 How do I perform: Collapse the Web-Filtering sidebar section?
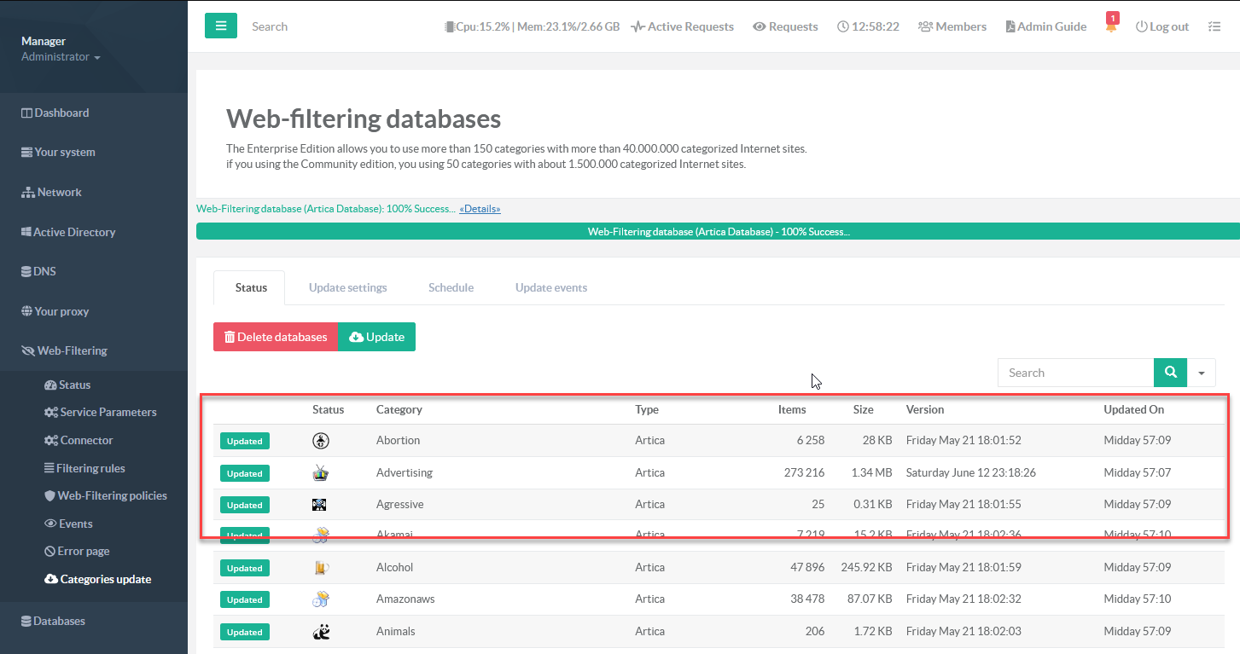pyautogui.click(x=72, y=350)
